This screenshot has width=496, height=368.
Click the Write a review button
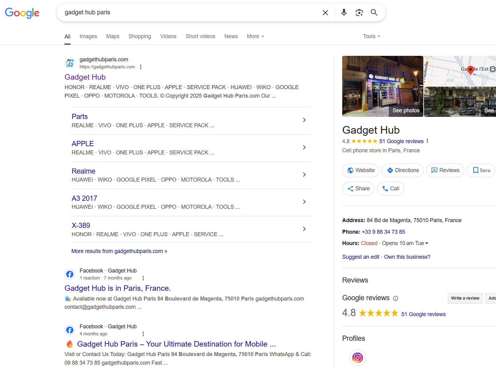(465, 298)
